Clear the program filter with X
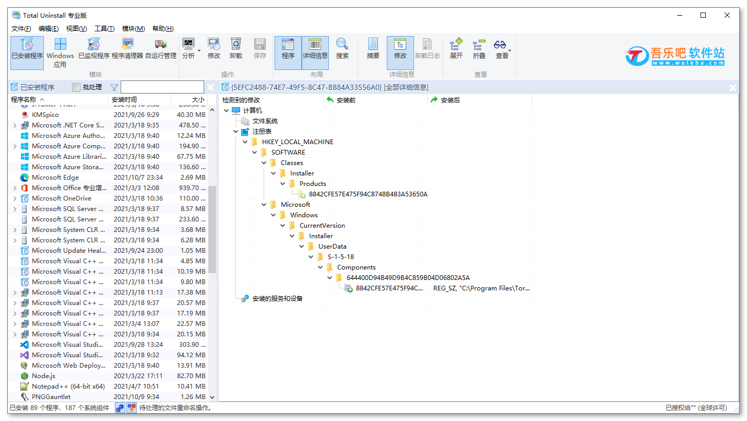Viewport: 747px width, 421px height. 210,87
